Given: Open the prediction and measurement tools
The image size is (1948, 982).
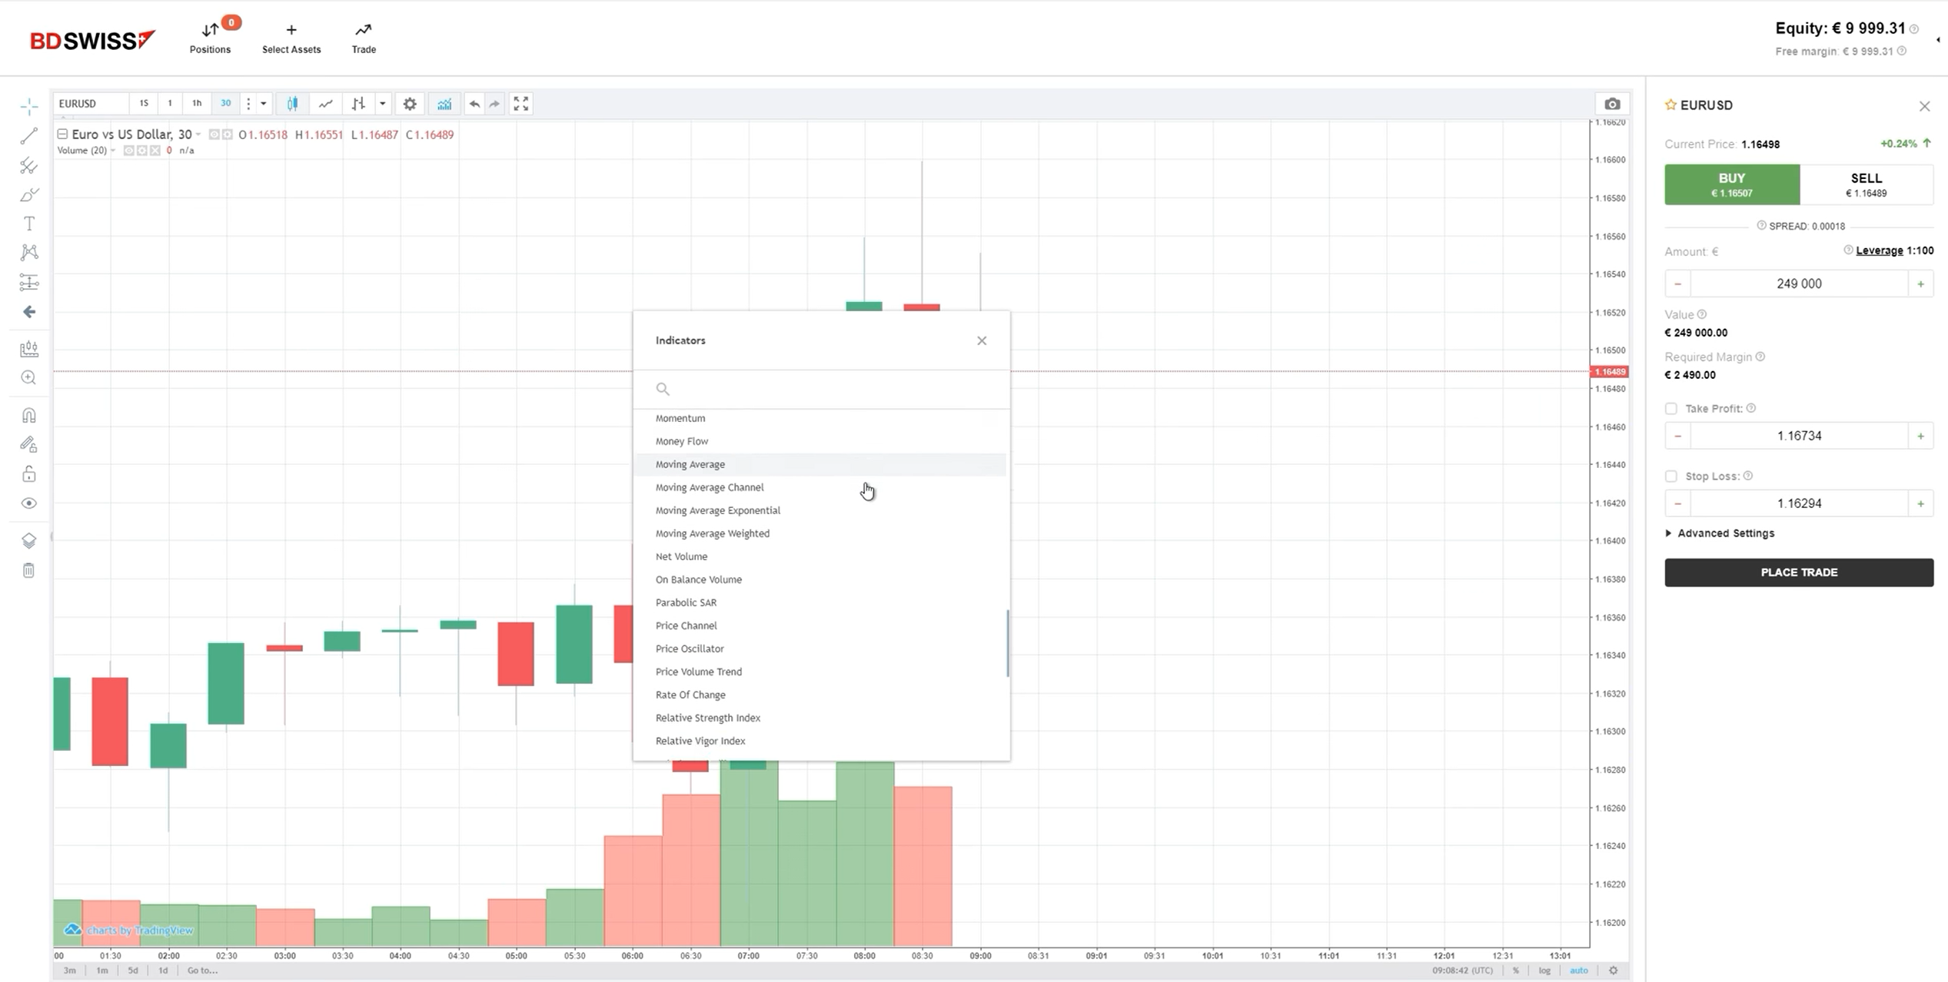Looking at the screenshot, I should (29, 282).
